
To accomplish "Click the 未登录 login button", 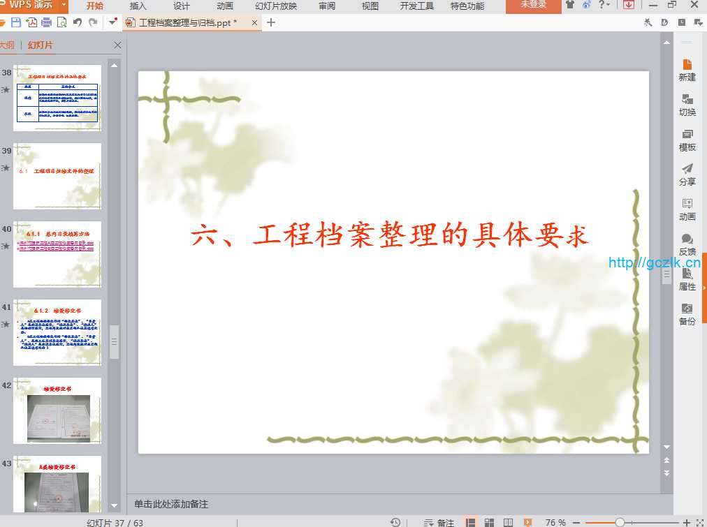I will pos(533,6).
